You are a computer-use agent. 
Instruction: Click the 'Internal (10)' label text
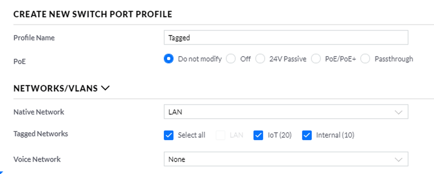(335, 135)
